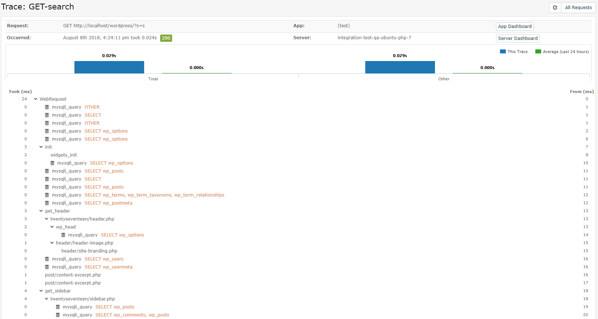
Task: Click the green Average legend swatch
Action: click(538, 52)
